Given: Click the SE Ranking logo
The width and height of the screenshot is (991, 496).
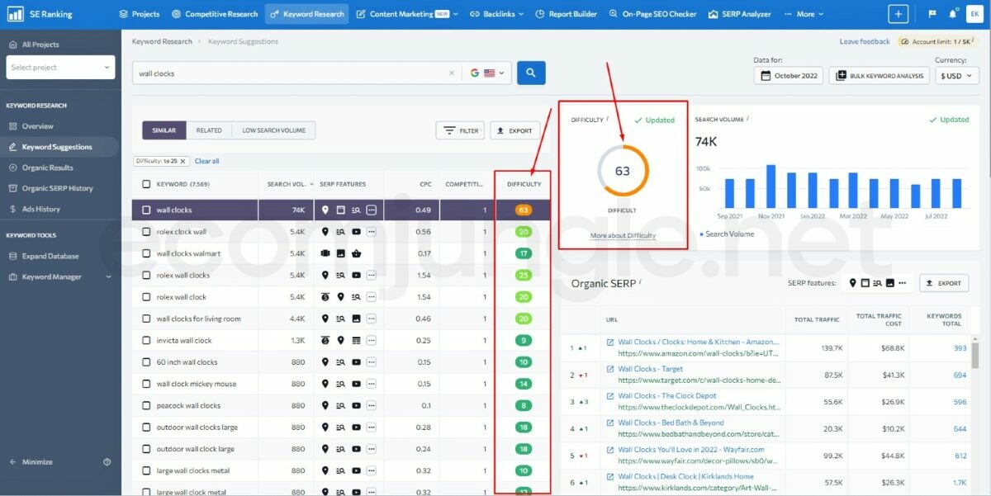Looking at the screenshot, I should (40, 14).
